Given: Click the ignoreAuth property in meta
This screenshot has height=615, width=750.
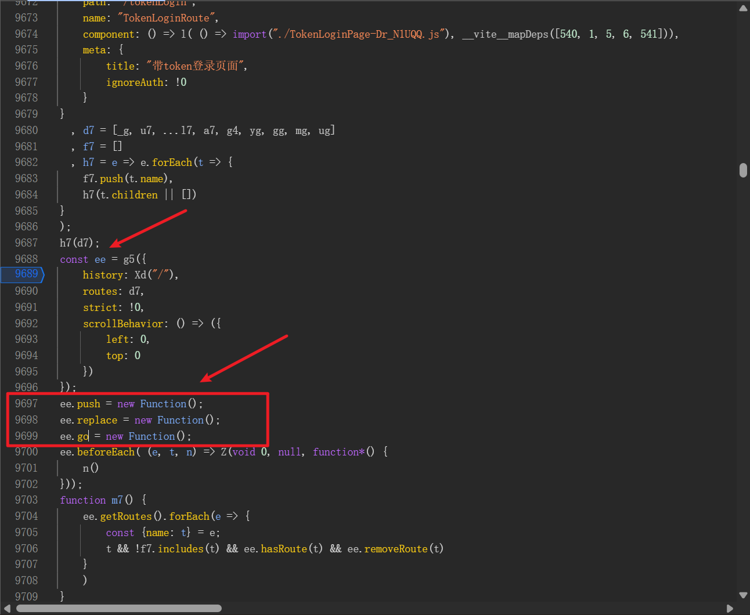Looking at the screenshot, I should [135, 82].
